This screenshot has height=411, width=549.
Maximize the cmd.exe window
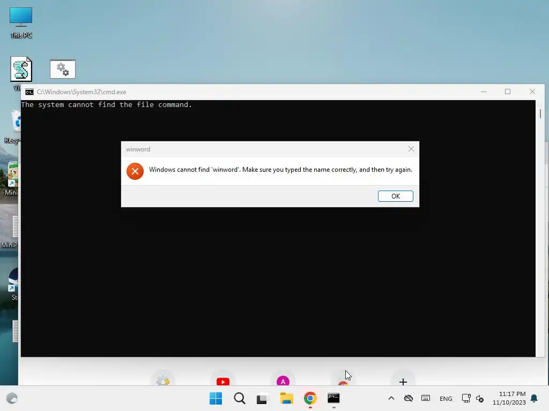click(508, 92)
